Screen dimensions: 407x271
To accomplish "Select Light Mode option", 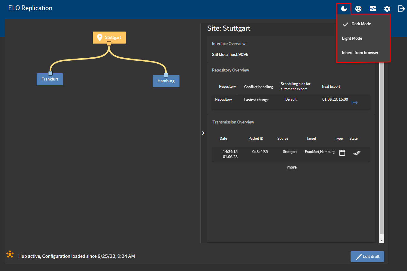I will point(363,38).
